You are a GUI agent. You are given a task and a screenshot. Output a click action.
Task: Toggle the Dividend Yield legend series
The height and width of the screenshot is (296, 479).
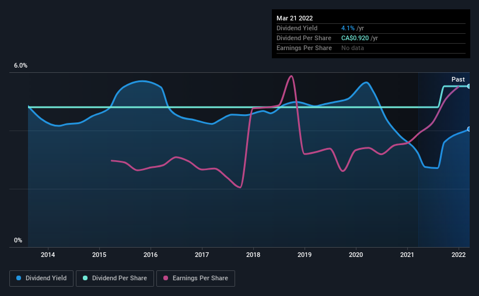click(x=41, y=279)
